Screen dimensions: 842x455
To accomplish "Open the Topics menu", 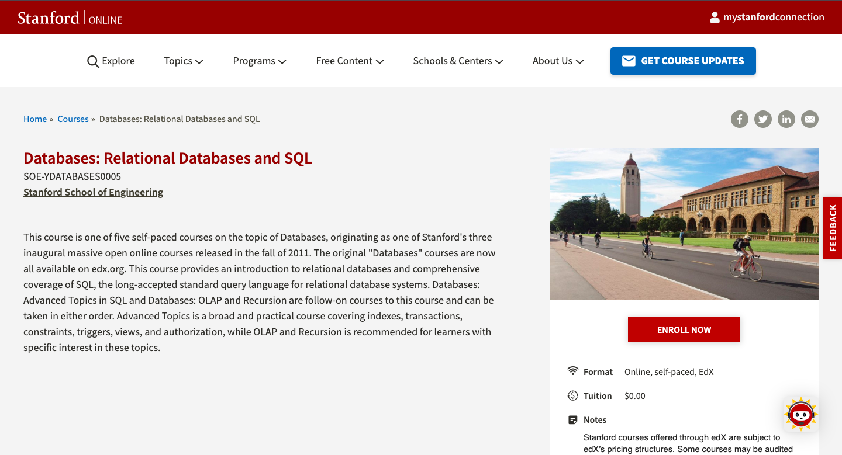I will [x=184, y=61].
